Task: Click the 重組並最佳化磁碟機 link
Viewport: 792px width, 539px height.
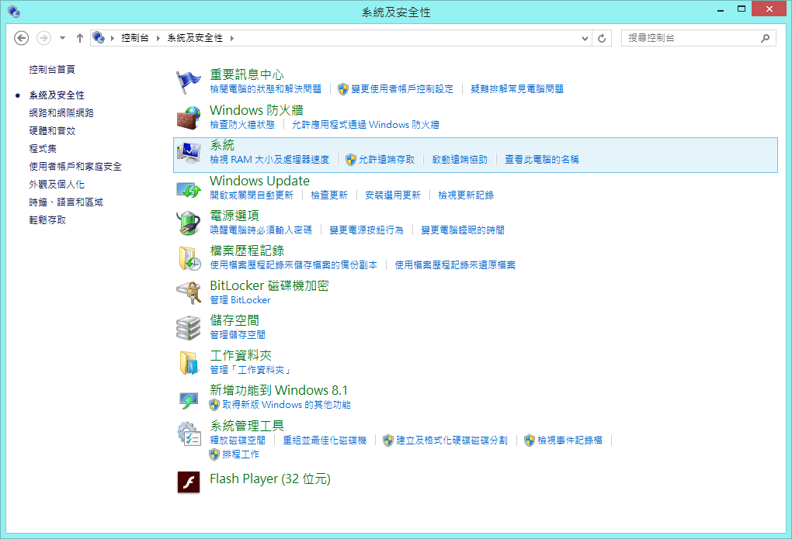Action: 325,440
